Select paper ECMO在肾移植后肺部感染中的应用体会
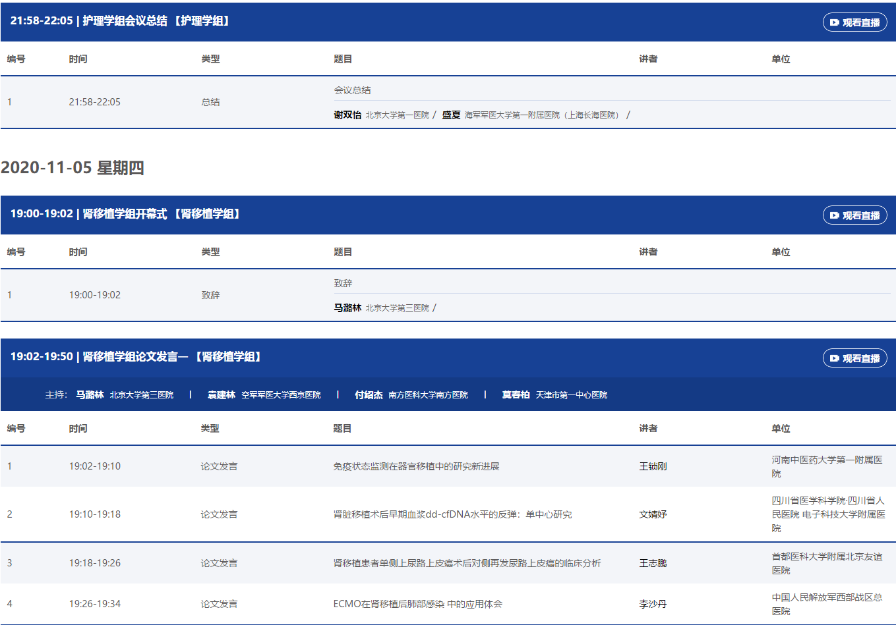The height and width of the screenshot is (625, 896). [x=417, y=604]
